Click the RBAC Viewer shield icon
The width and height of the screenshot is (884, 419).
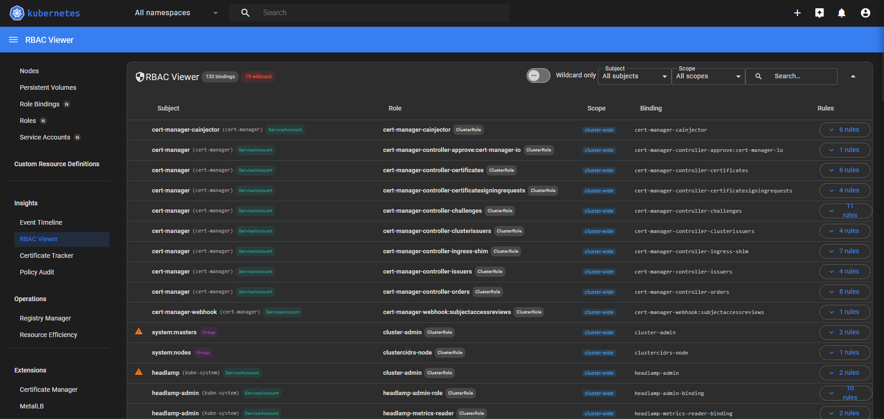pos(140,77)
